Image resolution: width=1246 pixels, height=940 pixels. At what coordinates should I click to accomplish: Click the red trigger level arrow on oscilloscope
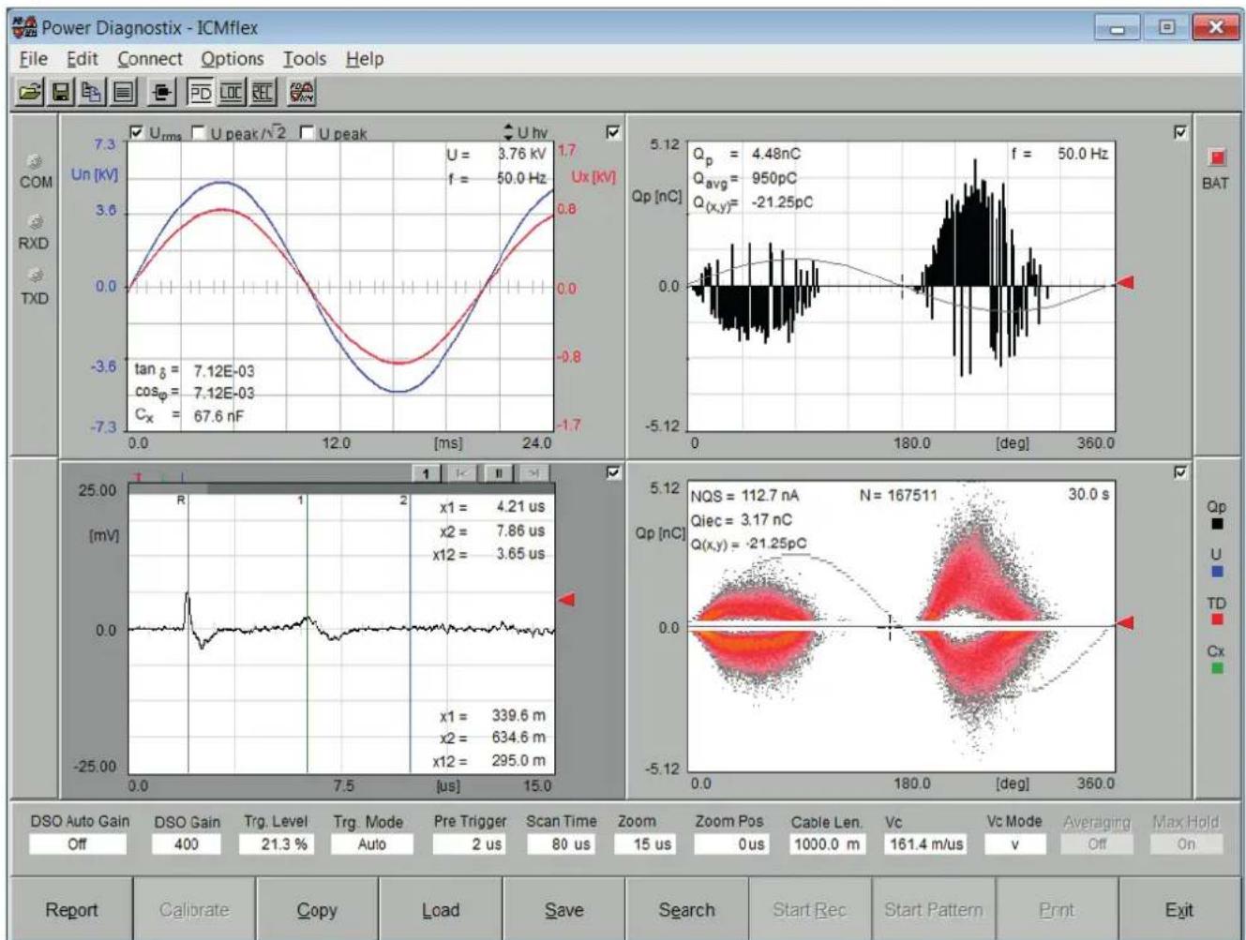click(566, 600)
